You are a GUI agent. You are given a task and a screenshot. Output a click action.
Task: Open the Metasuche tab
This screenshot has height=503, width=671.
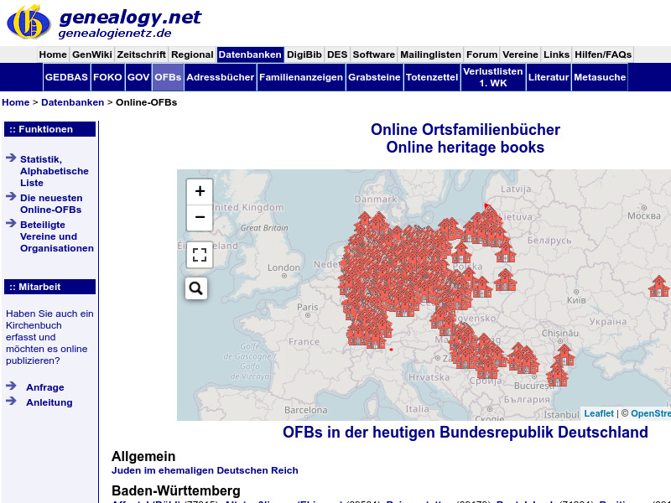[x=600, y=76]
